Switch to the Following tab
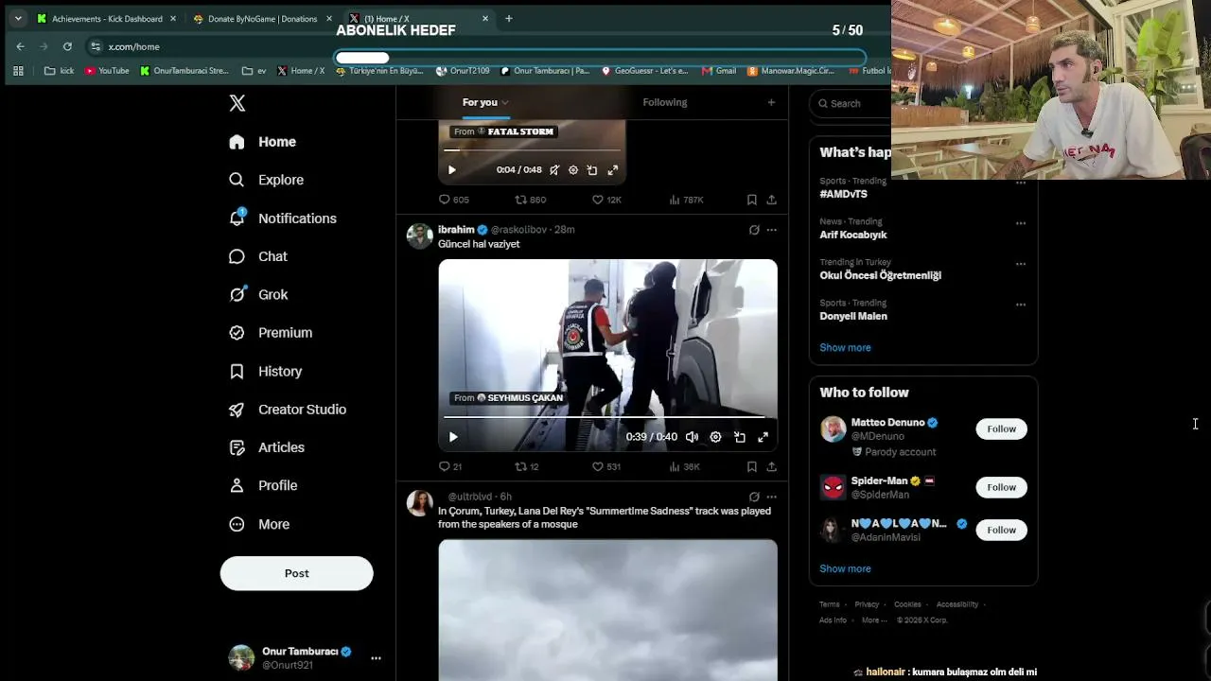1211x681 pixels. tap(665, 102)
